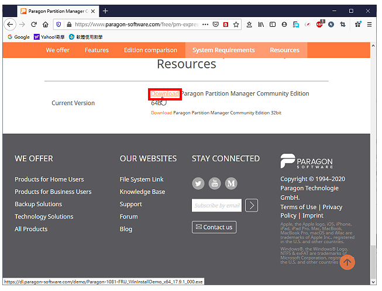Click the Subscribe by email field

click(x=216, y=205)
